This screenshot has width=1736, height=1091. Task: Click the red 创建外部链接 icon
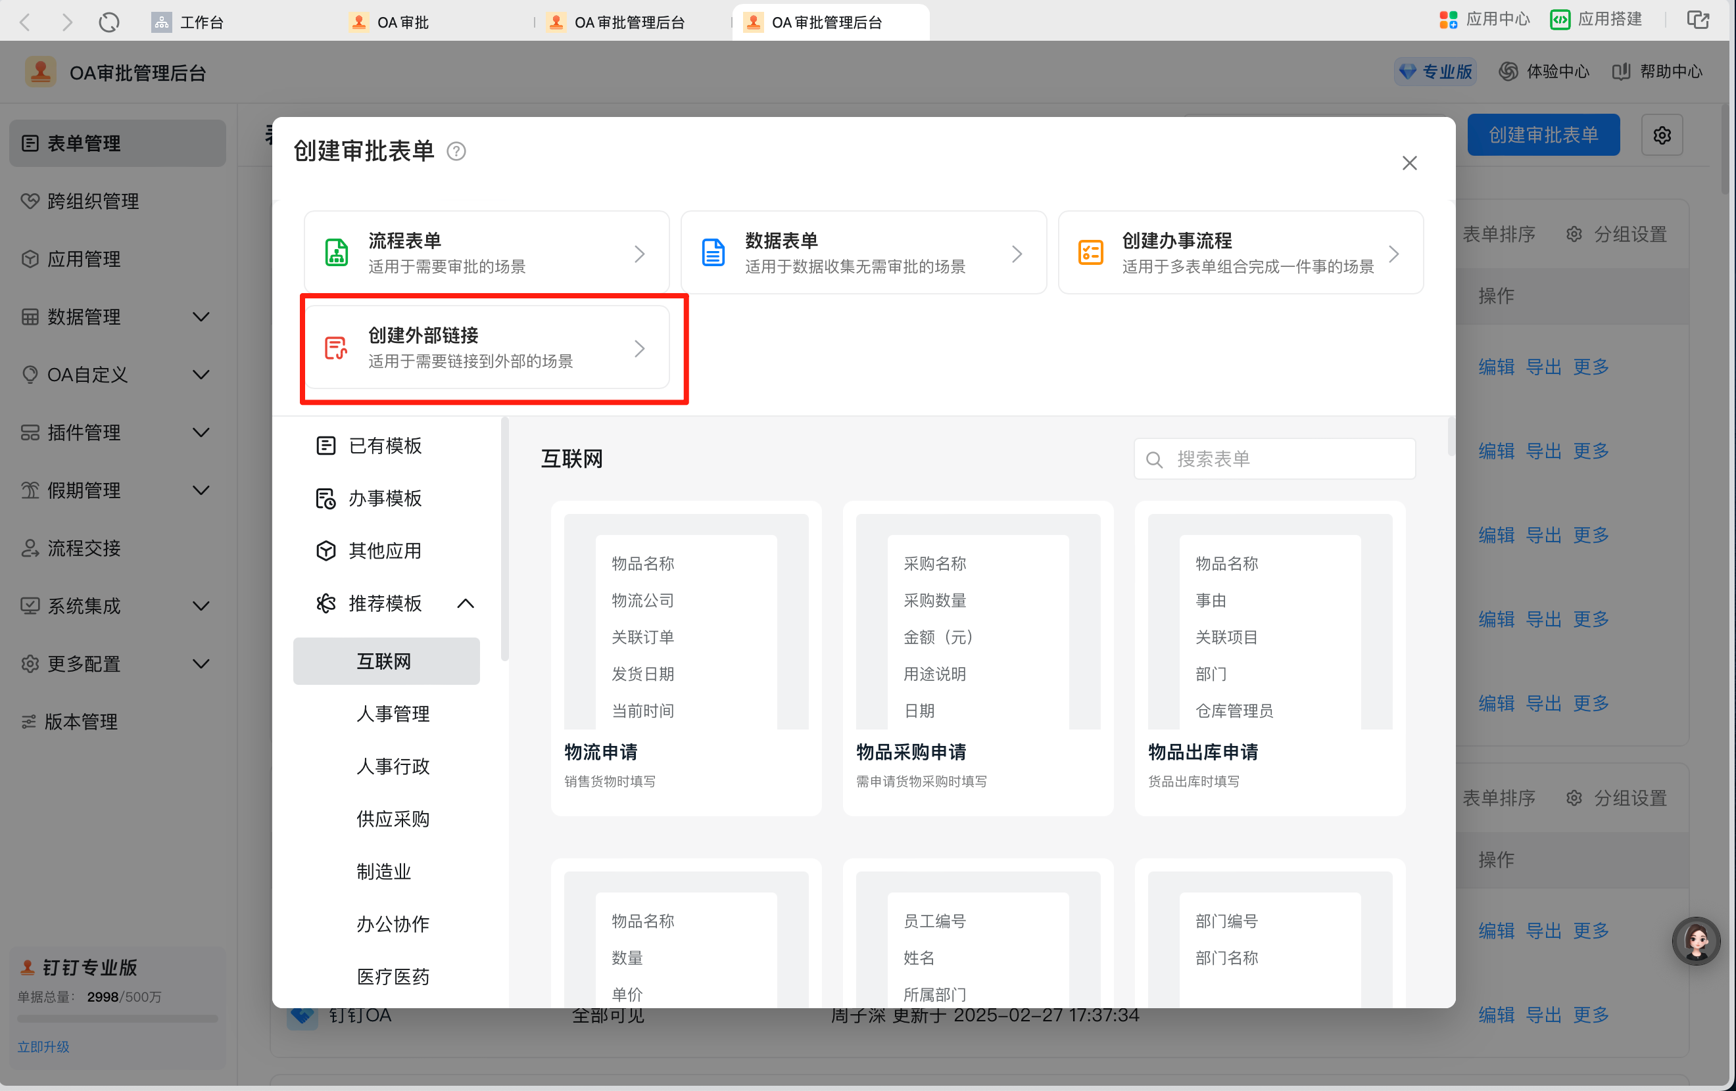pyautogui.click(x=336, y=348)
